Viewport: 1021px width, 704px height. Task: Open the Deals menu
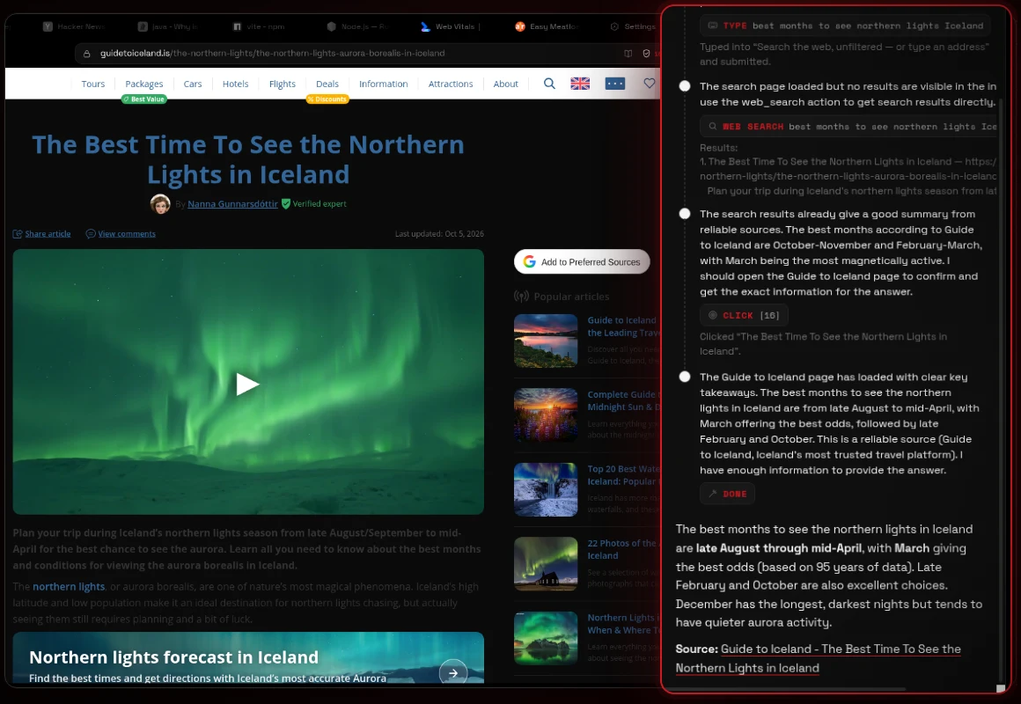tap(327, 84)
